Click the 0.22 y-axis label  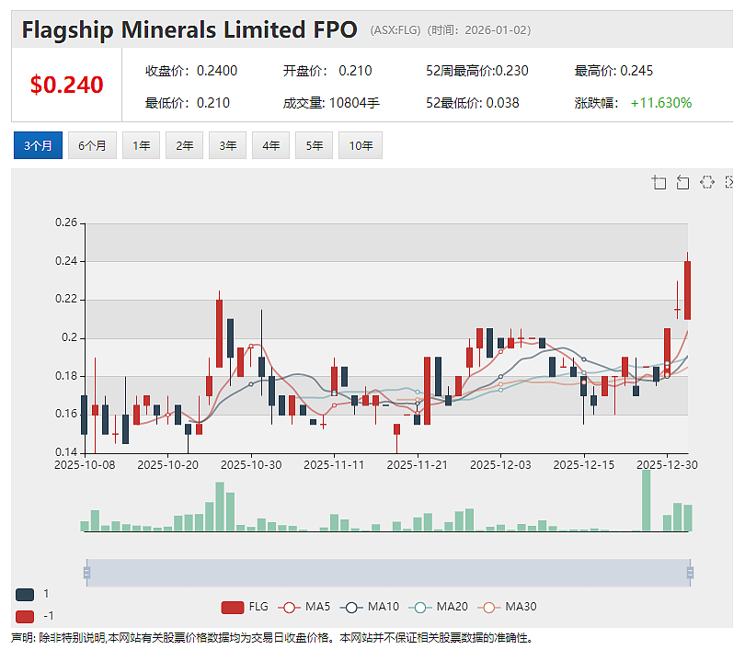[66, 299]
